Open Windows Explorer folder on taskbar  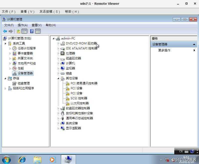37,160
